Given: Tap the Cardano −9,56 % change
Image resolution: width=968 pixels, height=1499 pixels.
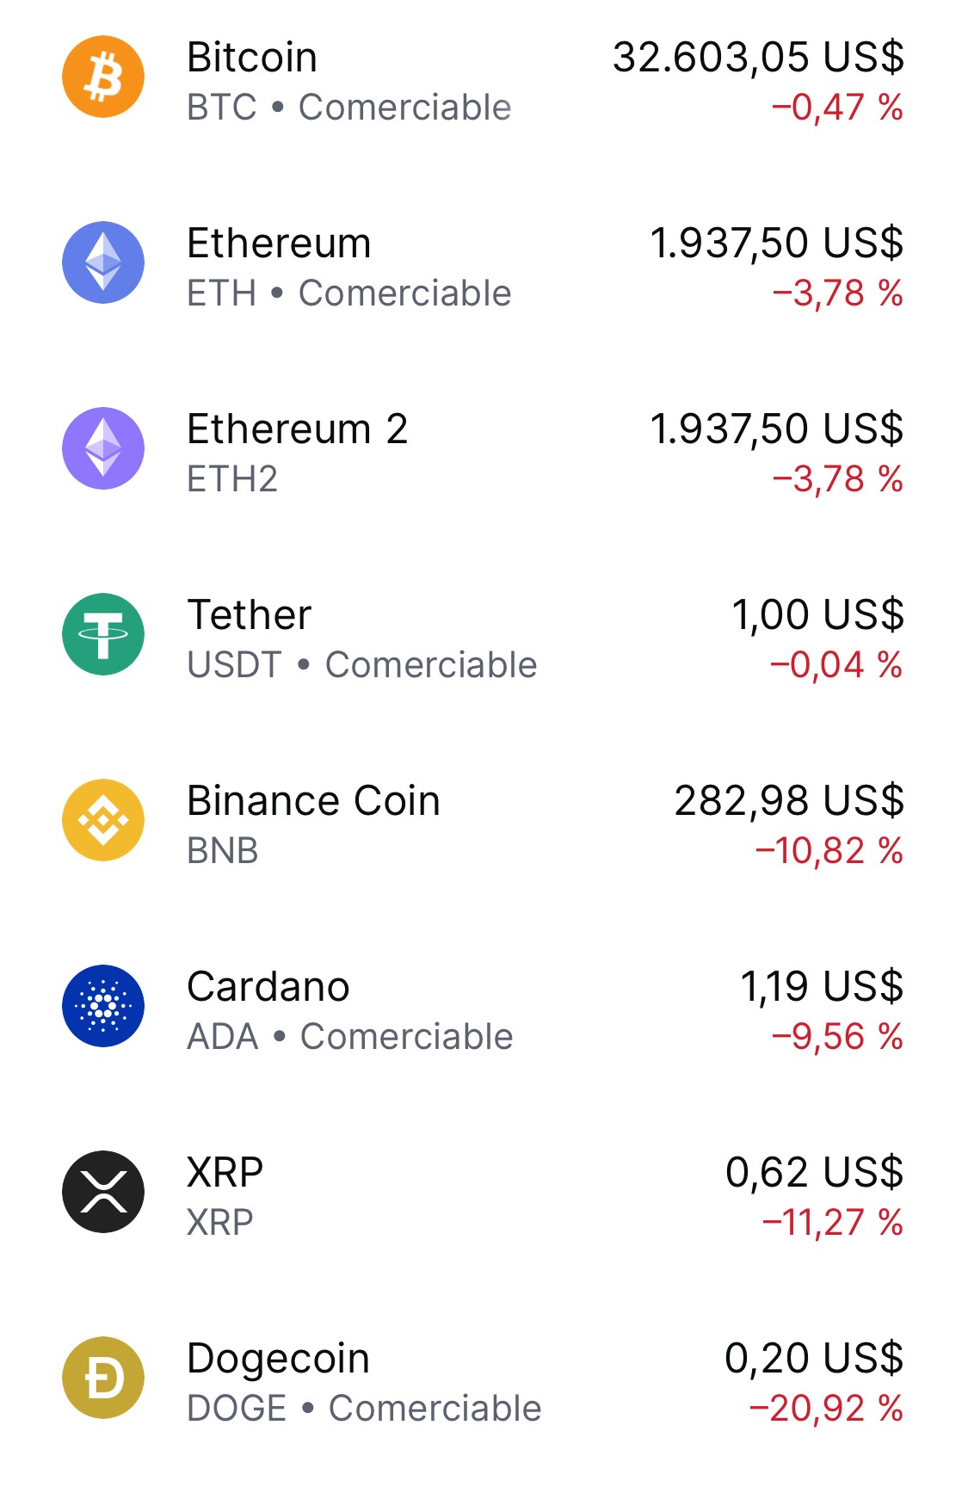Looking at the screenshot, I should coord(837,1037).
